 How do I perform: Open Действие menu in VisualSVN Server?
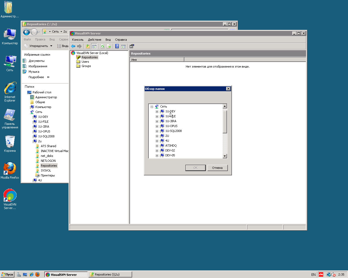(x=95, y=40)
